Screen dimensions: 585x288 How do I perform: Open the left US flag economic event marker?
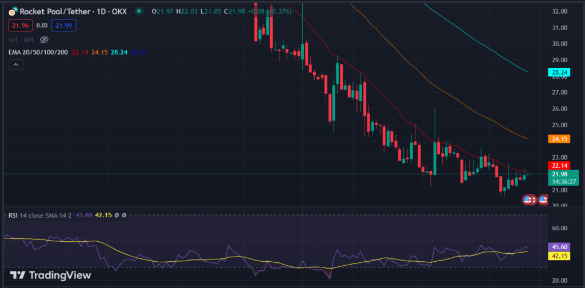[x=527, y=200]
